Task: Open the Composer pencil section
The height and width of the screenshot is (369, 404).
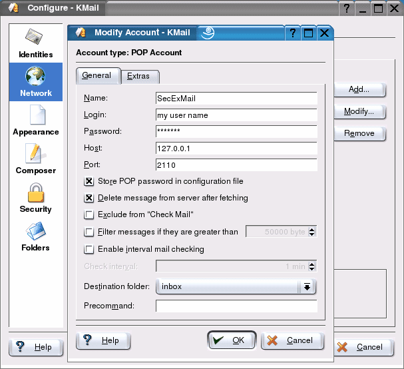Action: 36,159
